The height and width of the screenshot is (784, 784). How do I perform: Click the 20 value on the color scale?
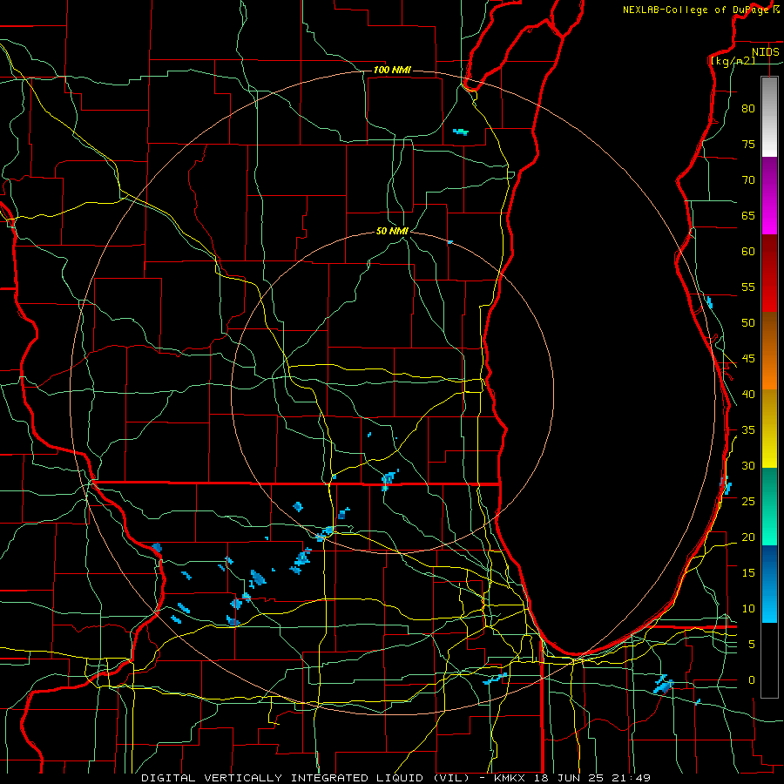coord(748,537)
